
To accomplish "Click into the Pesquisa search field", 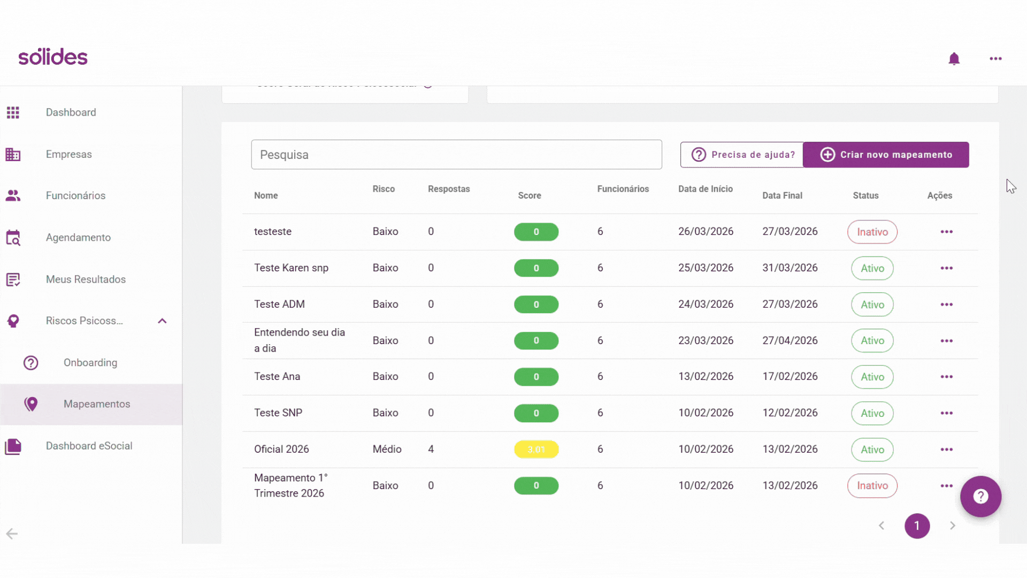I will pyautogui.click(x=456, y=155).
